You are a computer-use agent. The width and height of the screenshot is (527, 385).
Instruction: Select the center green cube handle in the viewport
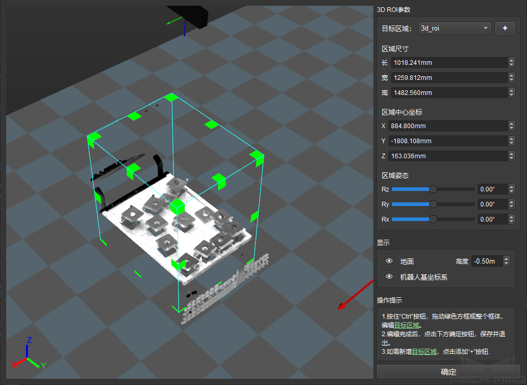pos(177,207)
